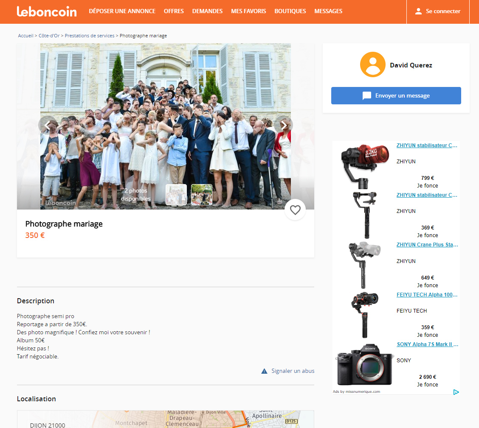Open 'Déposer une annonce' in the top menu

pos(122,11)
